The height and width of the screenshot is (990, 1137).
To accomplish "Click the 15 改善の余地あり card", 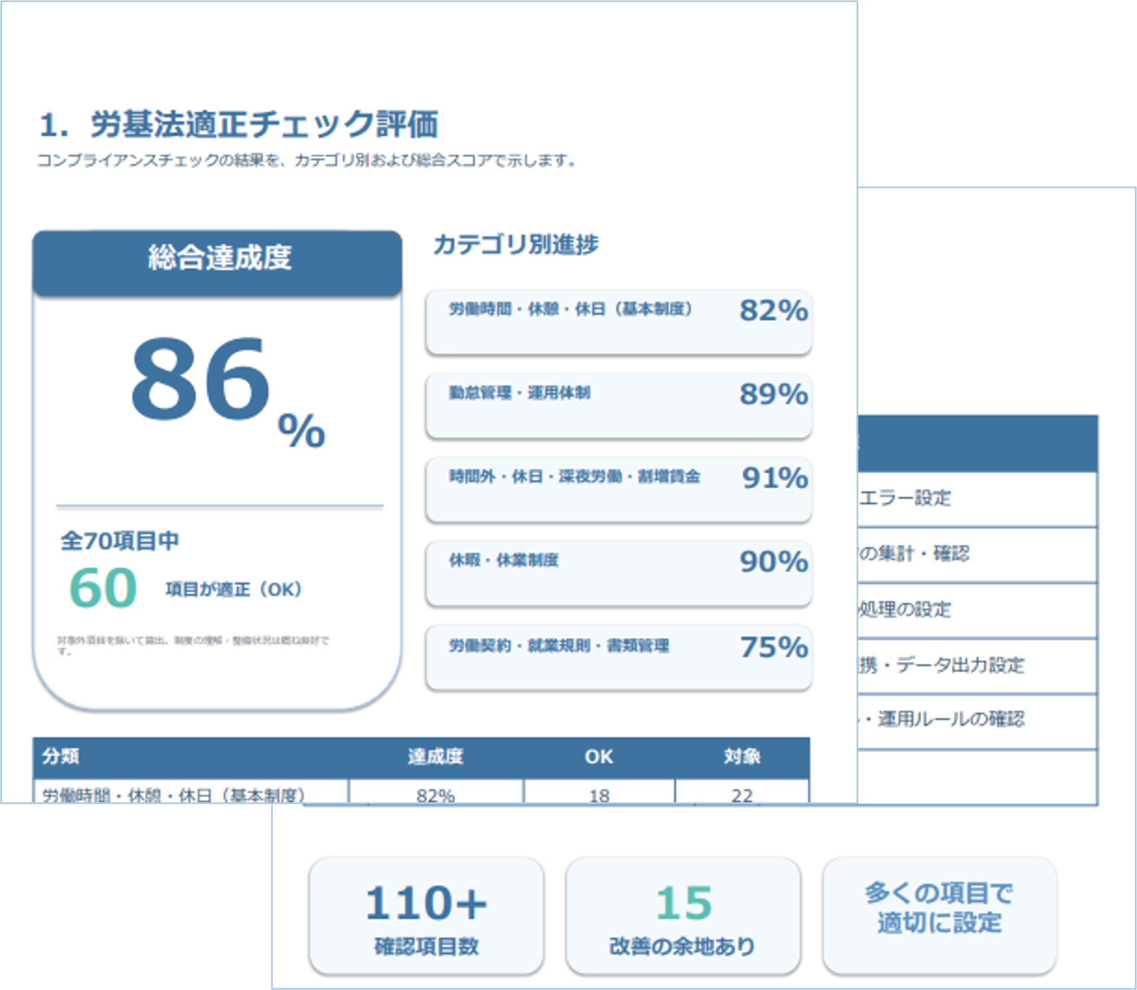I will pos(683,916).
